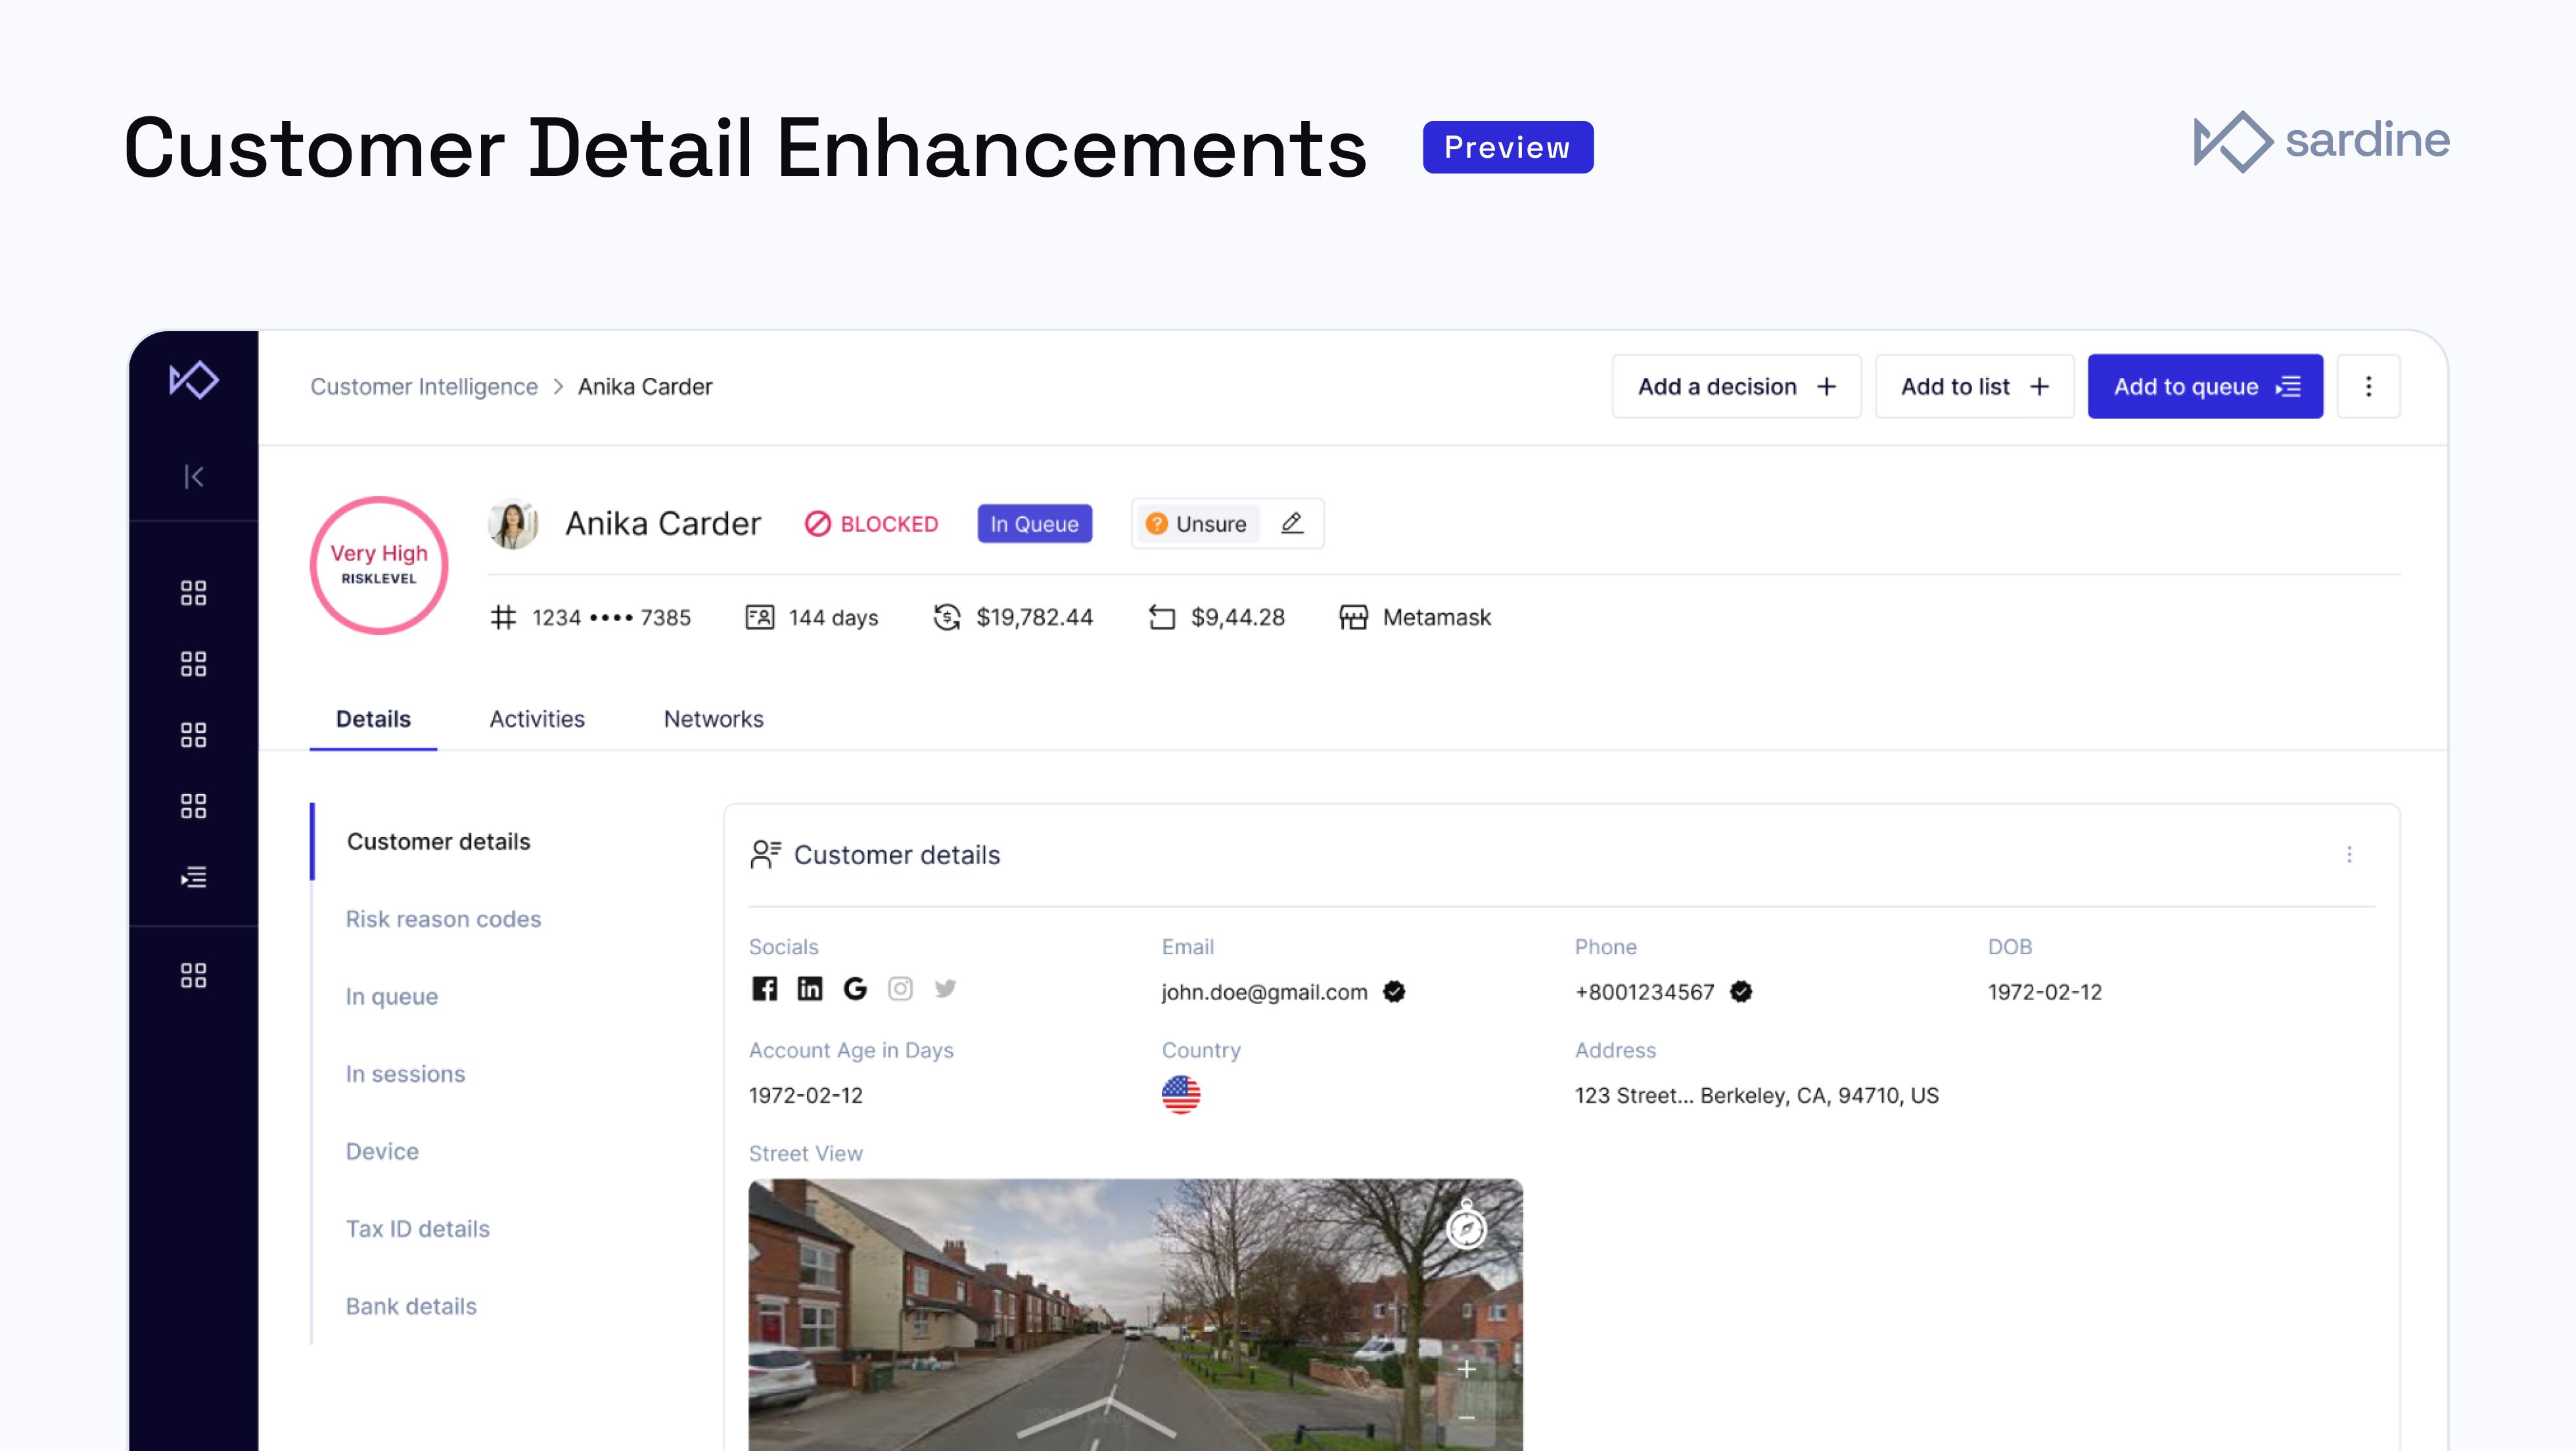Click the street view compass icon

point(1466,1227)
